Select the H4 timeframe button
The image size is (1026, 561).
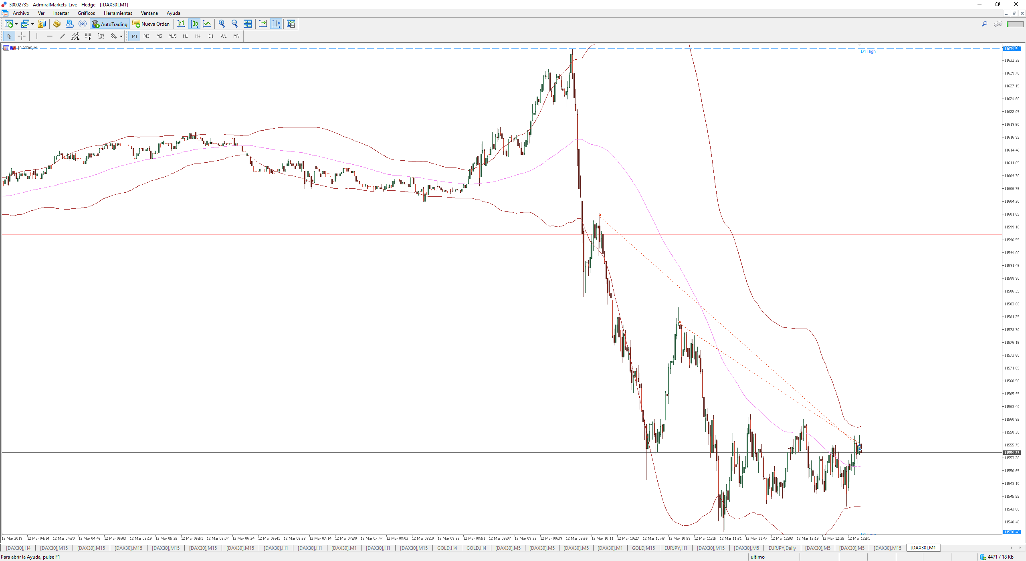(198, 36)
